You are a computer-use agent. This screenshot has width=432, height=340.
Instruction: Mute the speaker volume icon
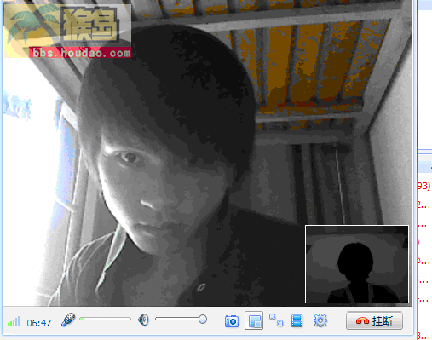coord(143,320)
